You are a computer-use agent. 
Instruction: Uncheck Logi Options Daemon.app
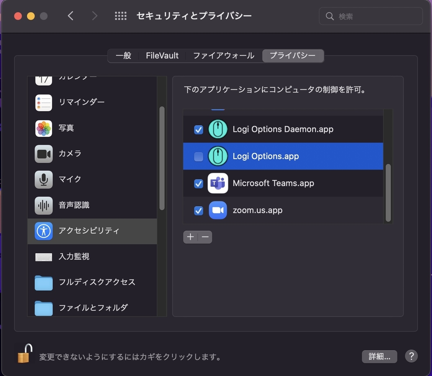pyautogui.click(x=198, y=130)
